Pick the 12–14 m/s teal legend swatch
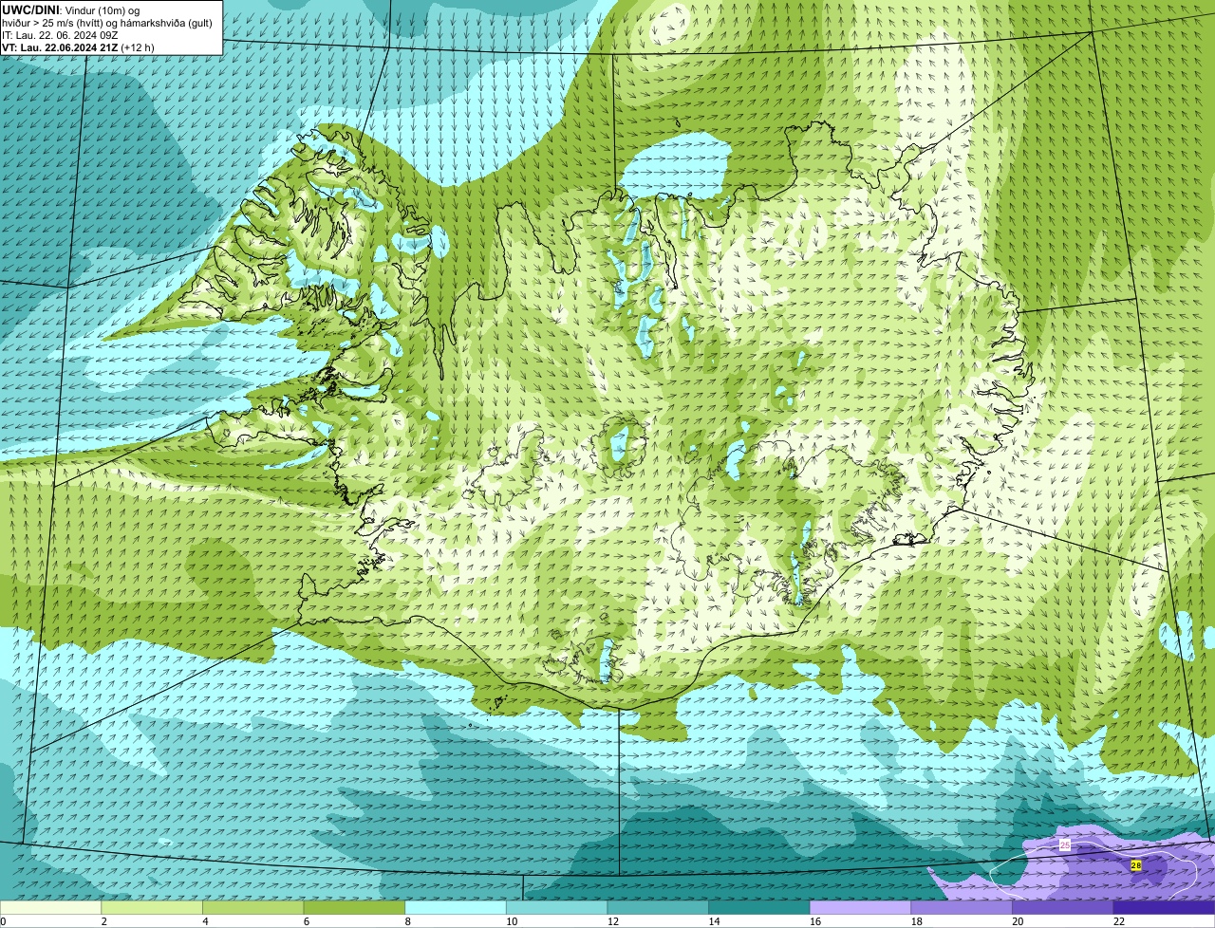 [x=658, y=908]
